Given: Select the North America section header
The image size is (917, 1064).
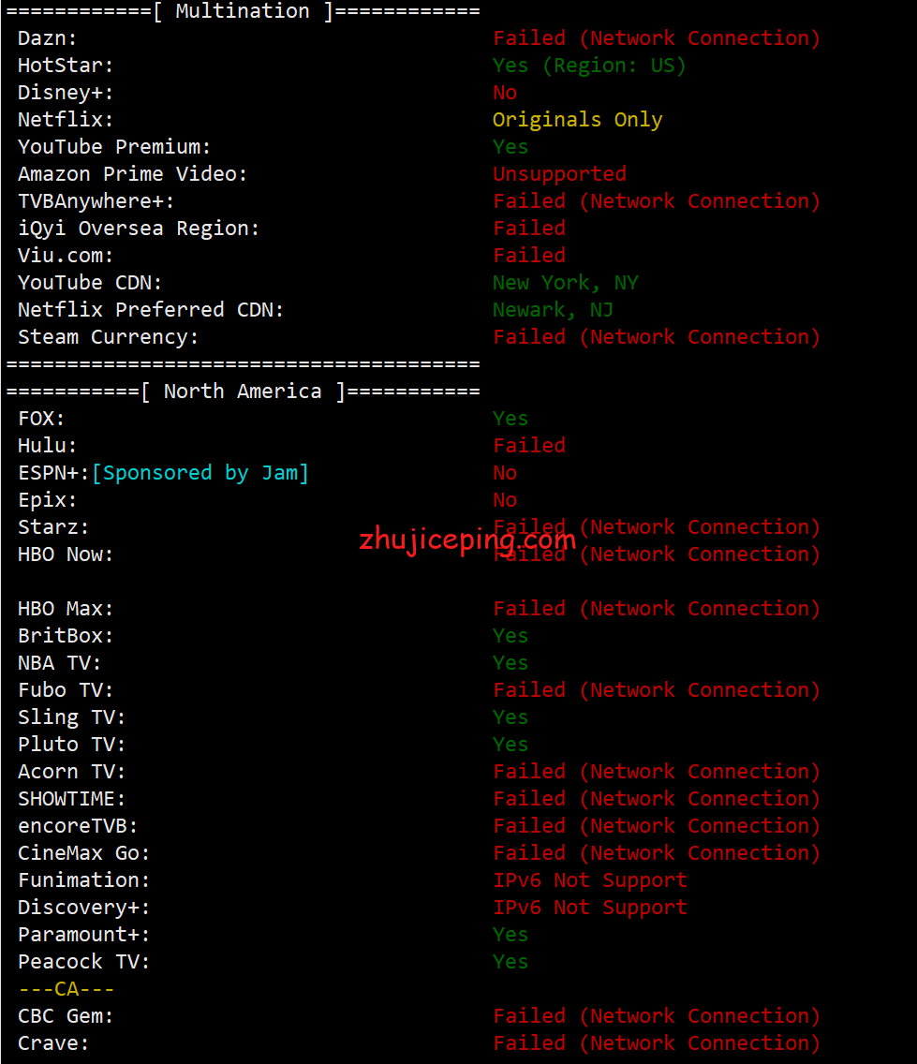Looking at the screenshot, I should coord(243,392).
